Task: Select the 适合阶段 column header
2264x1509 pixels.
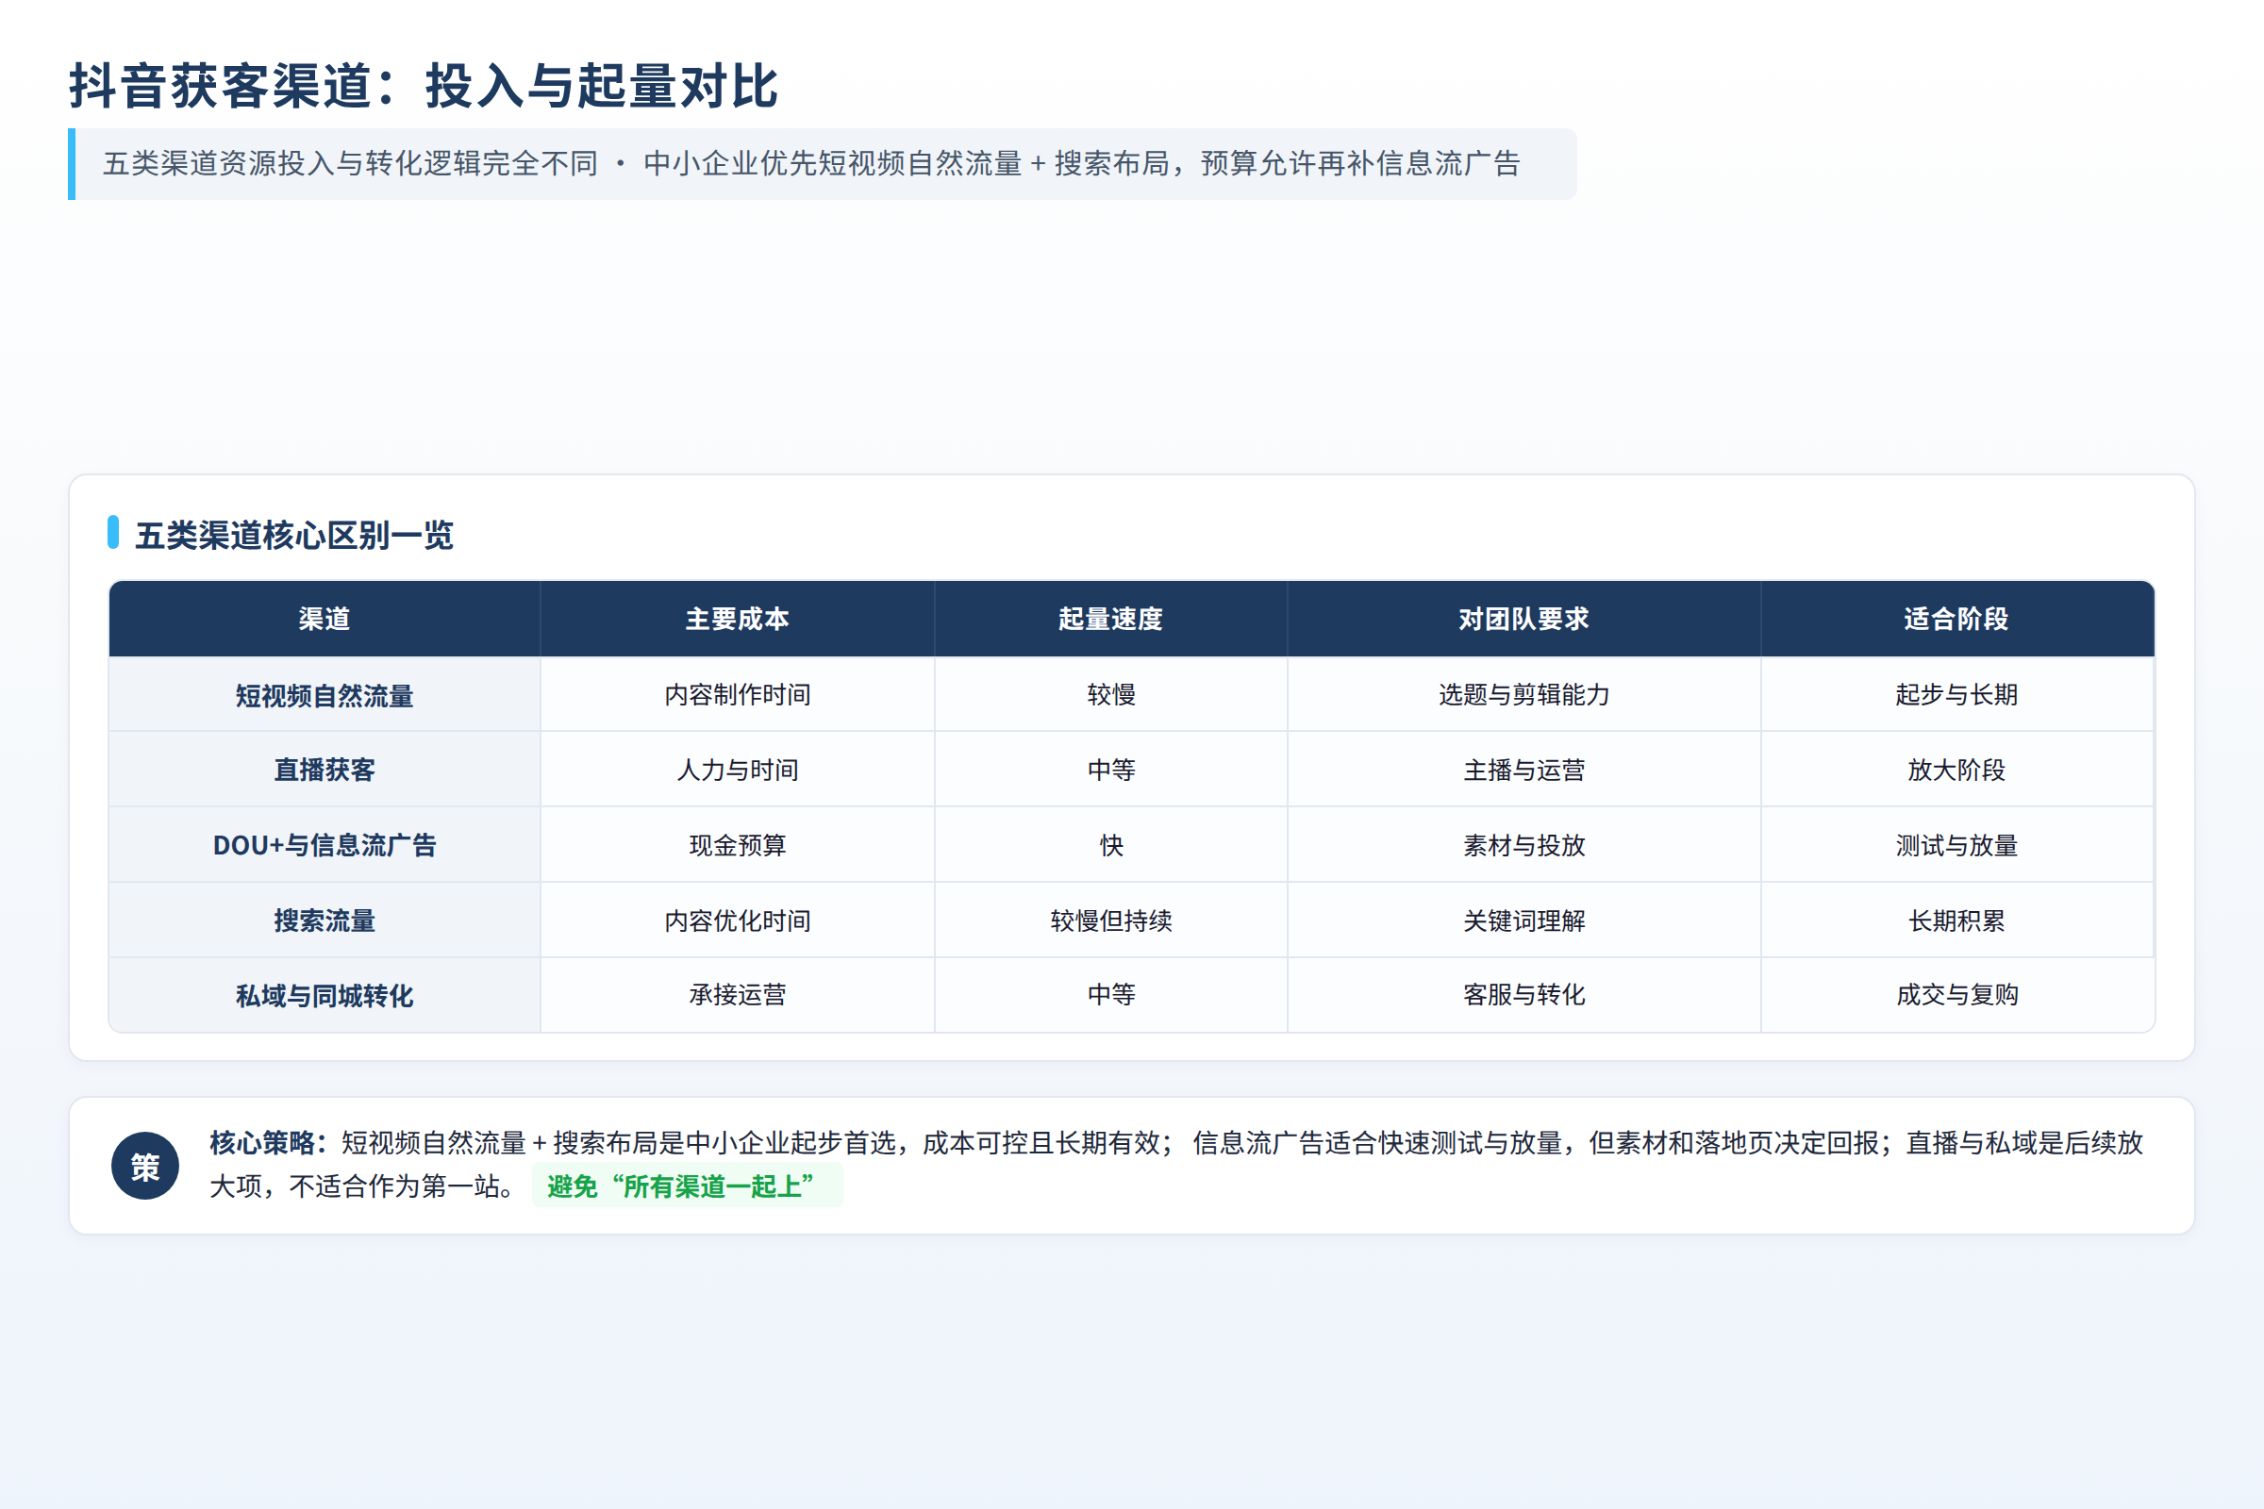Action: pyautogui.click(x=1956, y=619)
